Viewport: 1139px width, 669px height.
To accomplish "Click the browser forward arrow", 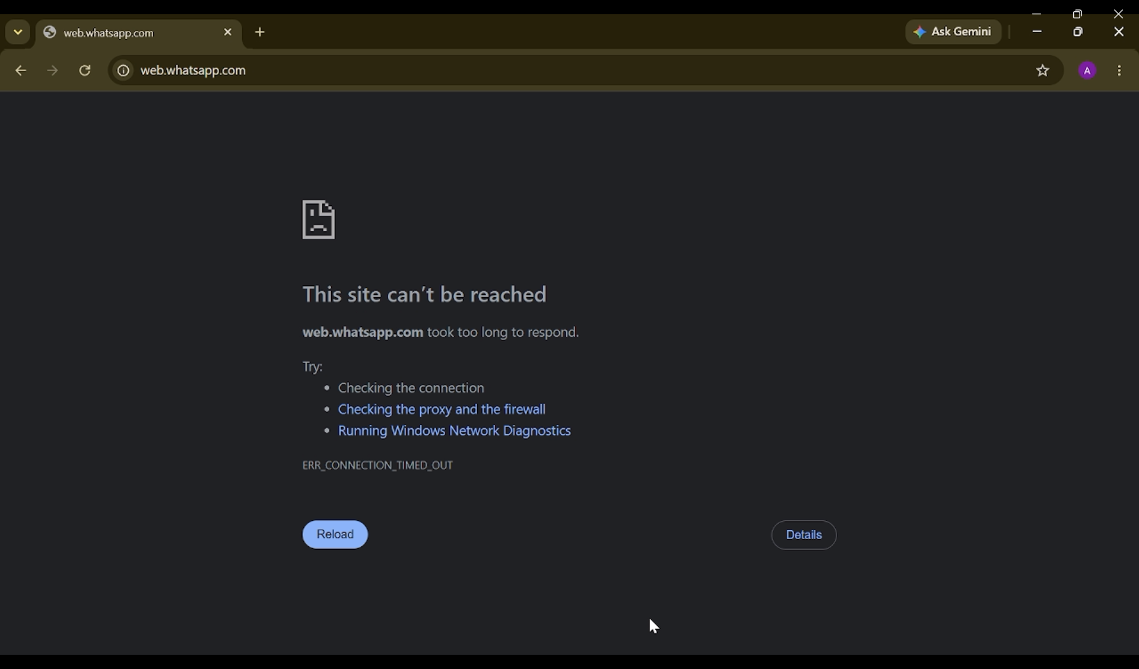I will point(53,71).
